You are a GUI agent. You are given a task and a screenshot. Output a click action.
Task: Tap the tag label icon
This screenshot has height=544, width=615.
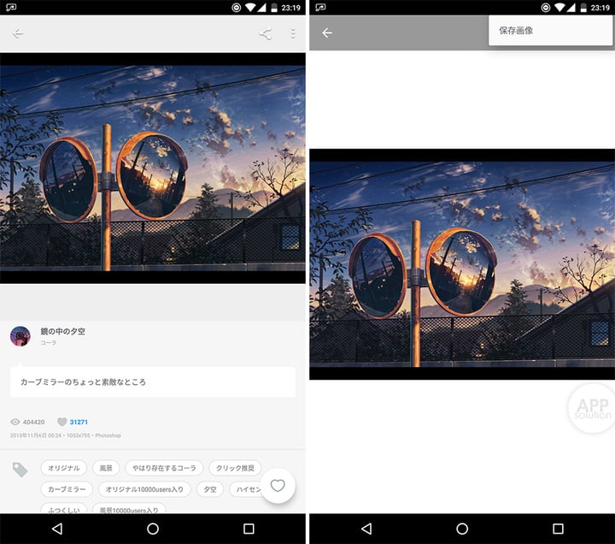pos(20,470)
